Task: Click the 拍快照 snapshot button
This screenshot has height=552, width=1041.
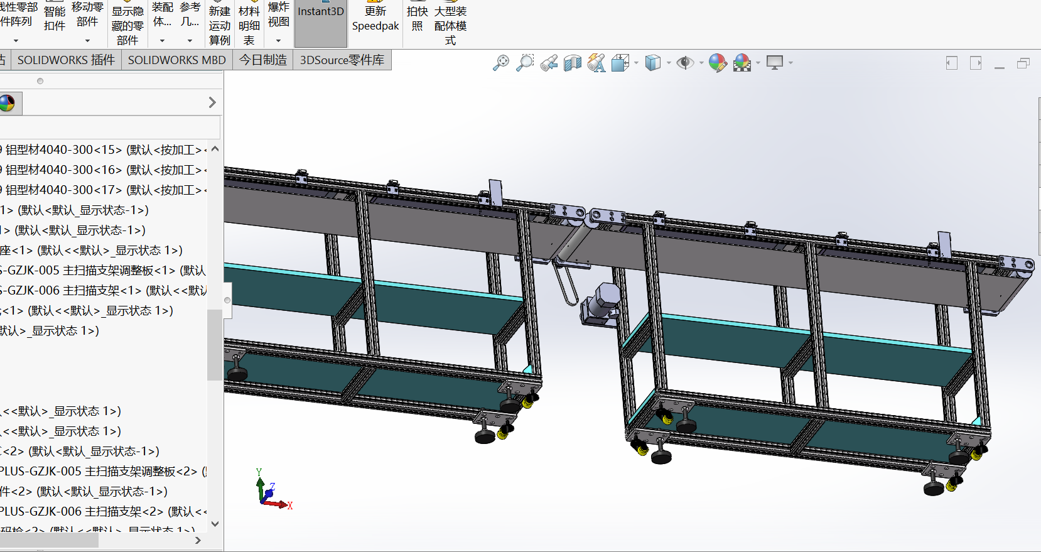Action: [x=418, y=18]
